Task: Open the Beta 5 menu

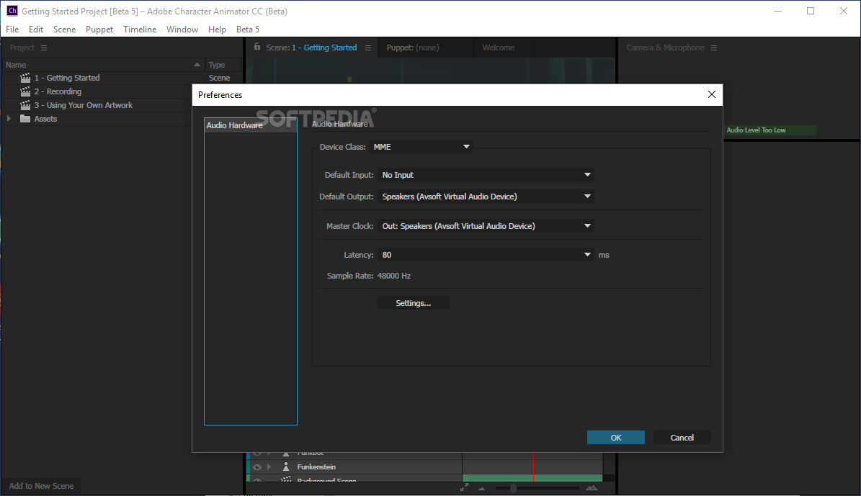Action: click(x=248, y=29)
